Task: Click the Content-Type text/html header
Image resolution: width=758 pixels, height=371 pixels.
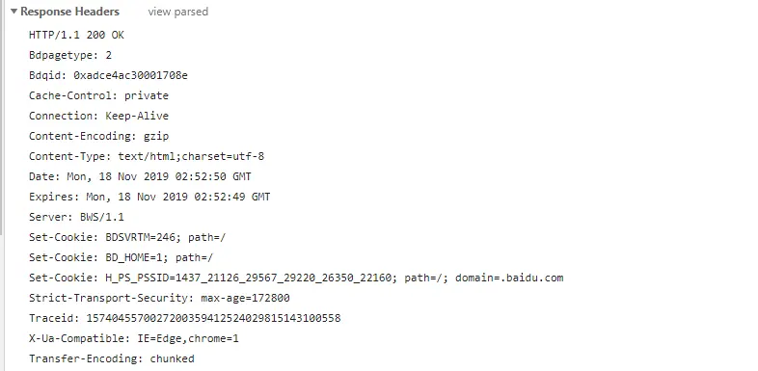Action: point(147,156)
